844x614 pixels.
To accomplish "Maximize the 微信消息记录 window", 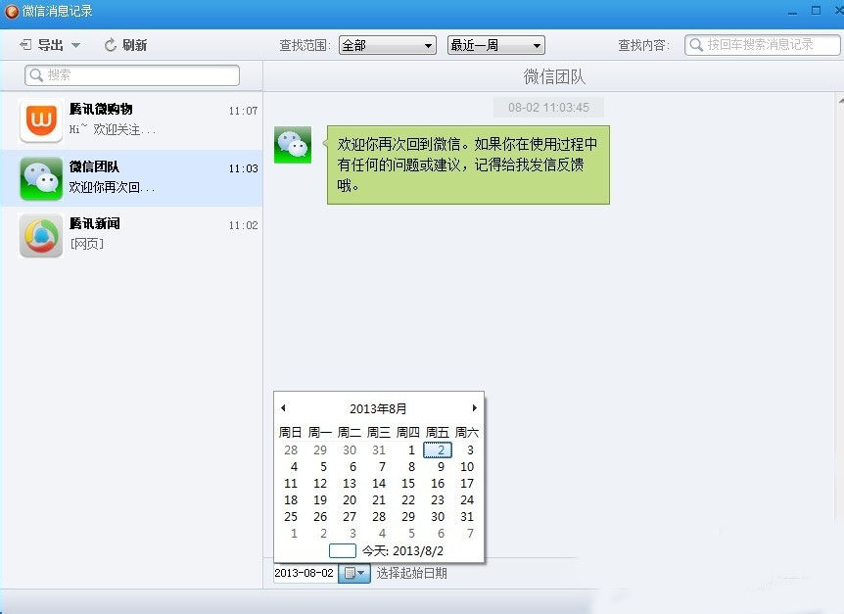I will click(x=816, y=11).
